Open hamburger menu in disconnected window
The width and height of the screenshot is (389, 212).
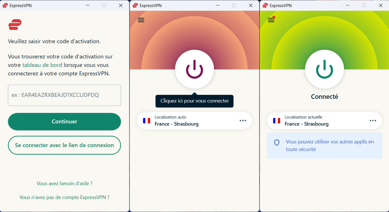[141, 20]
